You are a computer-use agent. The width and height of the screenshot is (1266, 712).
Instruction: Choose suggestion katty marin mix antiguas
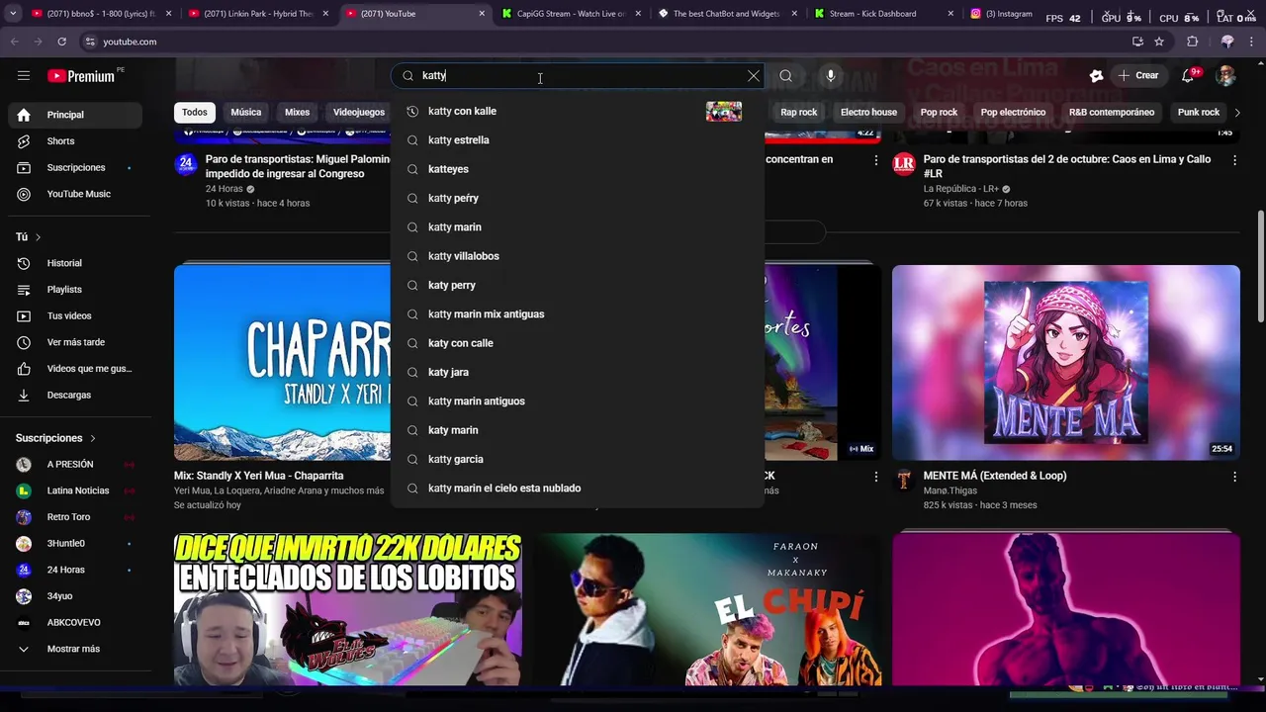(578, 314)
